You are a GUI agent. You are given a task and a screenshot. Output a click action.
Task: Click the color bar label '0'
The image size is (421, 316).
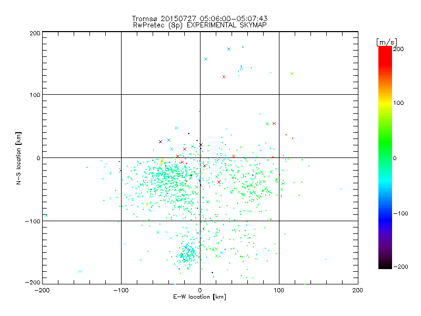coord(395,158)
